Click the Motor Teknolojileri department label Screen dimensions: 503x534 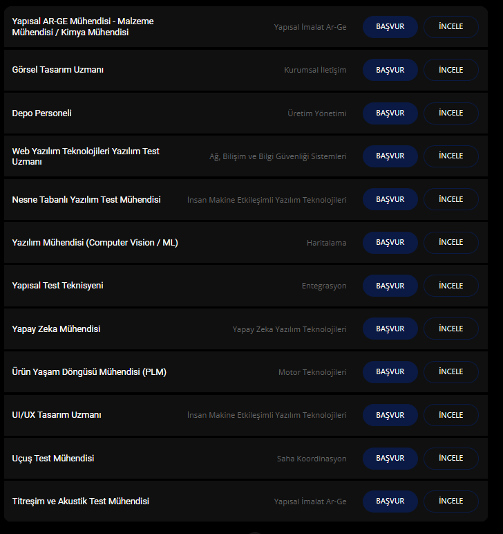coord(312,372)
